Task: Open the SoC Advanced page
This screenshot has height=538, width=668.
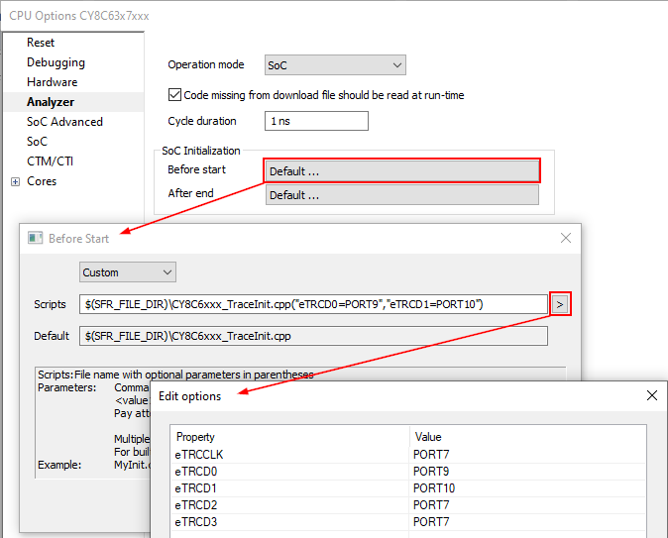Action: [x=64, y=122]
